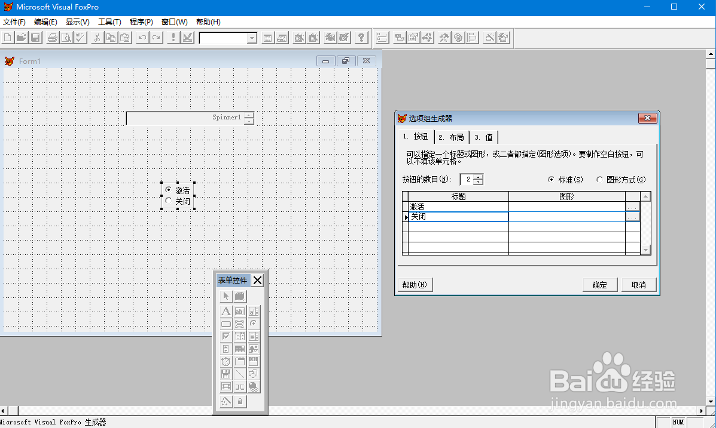
Task: Select the Text Box control tool
Action: point(240,312)
